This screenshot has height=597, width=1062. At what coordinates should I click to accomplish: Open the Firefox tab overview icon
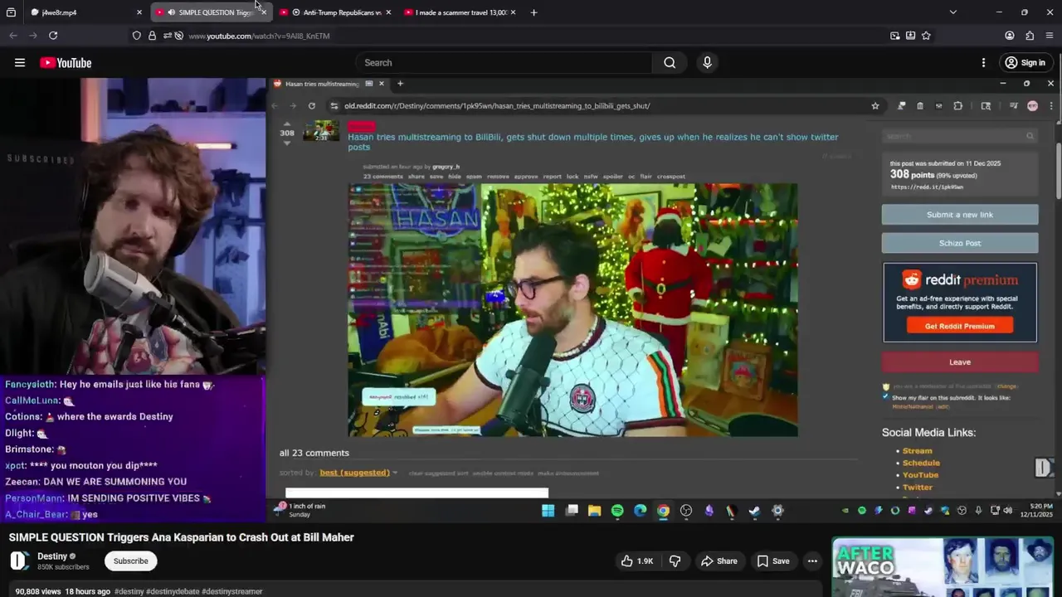click(x=11, y=12)
